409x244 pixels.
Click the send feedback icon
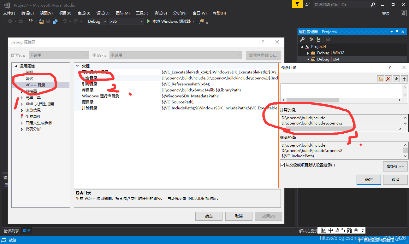click(x=308, y=4)
